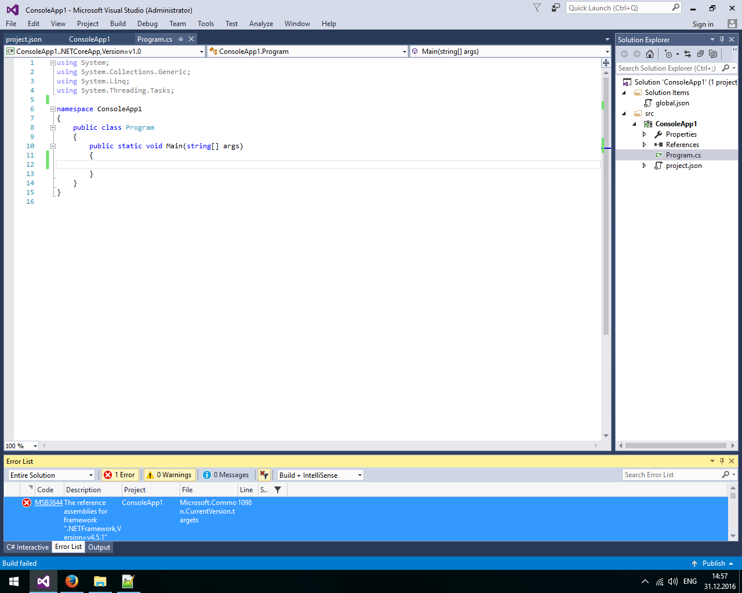Switch to the Output tab
The height and width of the screenshot is (593, 742).
(99, 547)
